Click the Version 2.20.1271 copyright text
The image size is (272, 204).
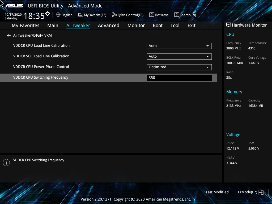[x=136, y=199]
